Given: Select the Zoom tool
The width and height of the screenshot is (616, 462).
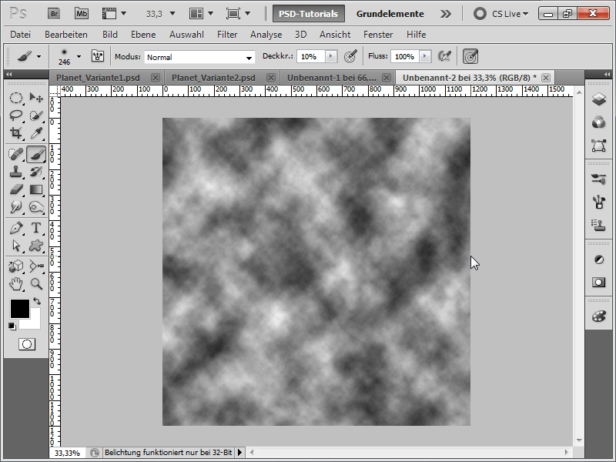Looking at the screenshot, I should [x=36, y=283].
